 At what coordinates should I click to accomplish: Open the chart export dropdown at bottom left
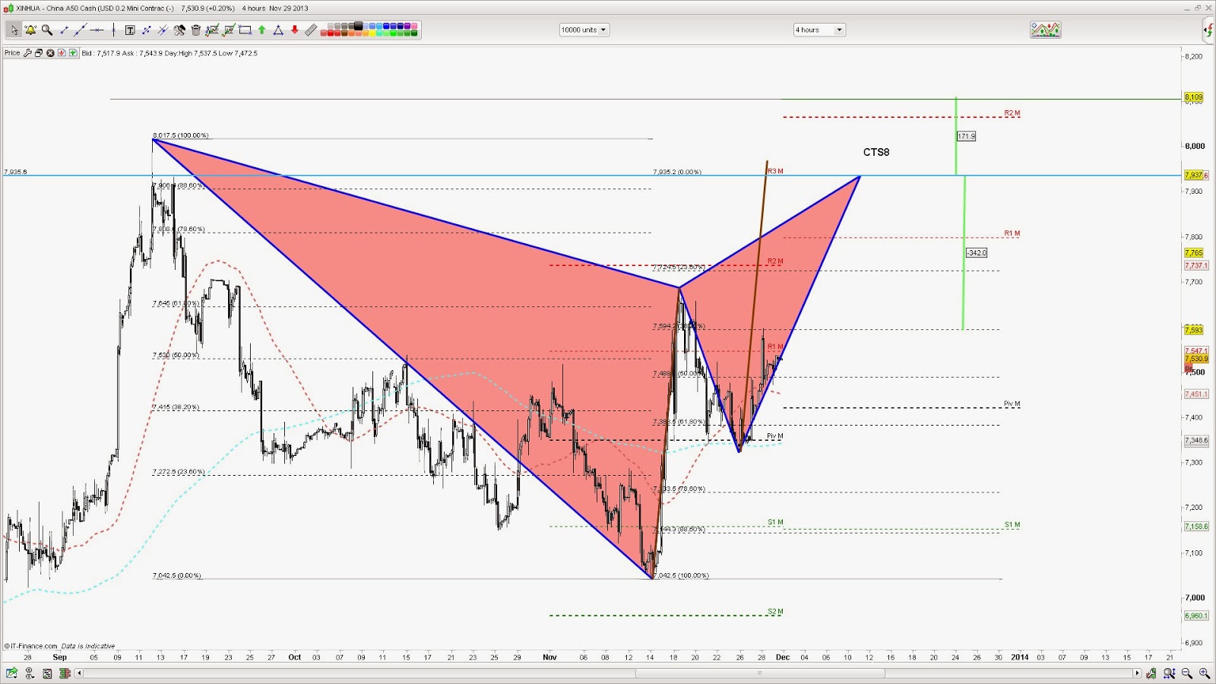(12, 673)
